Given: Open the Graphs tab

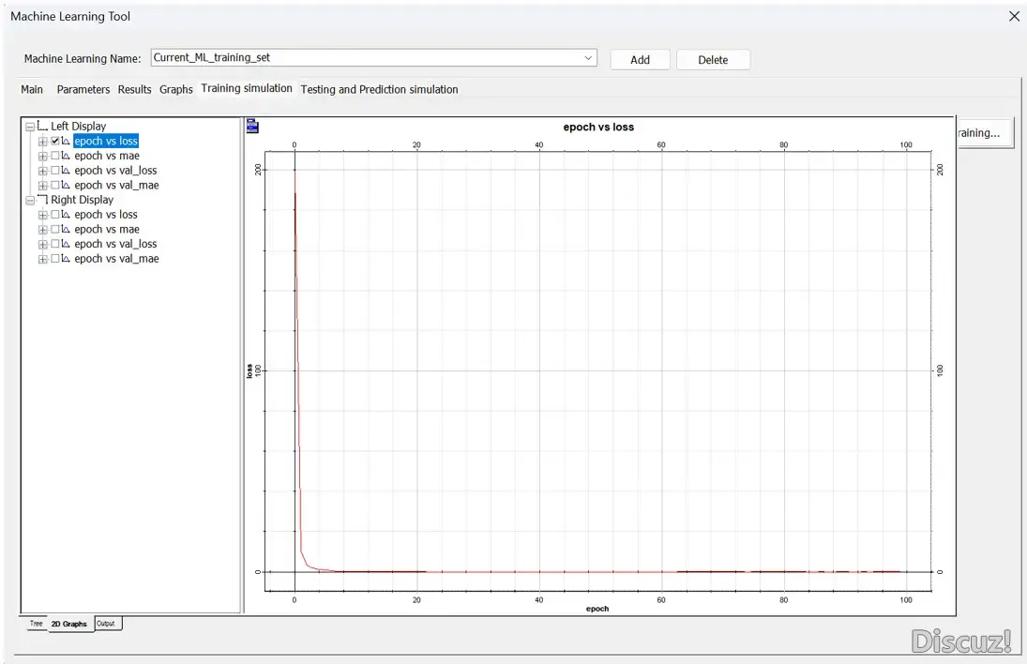Looking at the screenshot, I should click(x=176, y=89).
